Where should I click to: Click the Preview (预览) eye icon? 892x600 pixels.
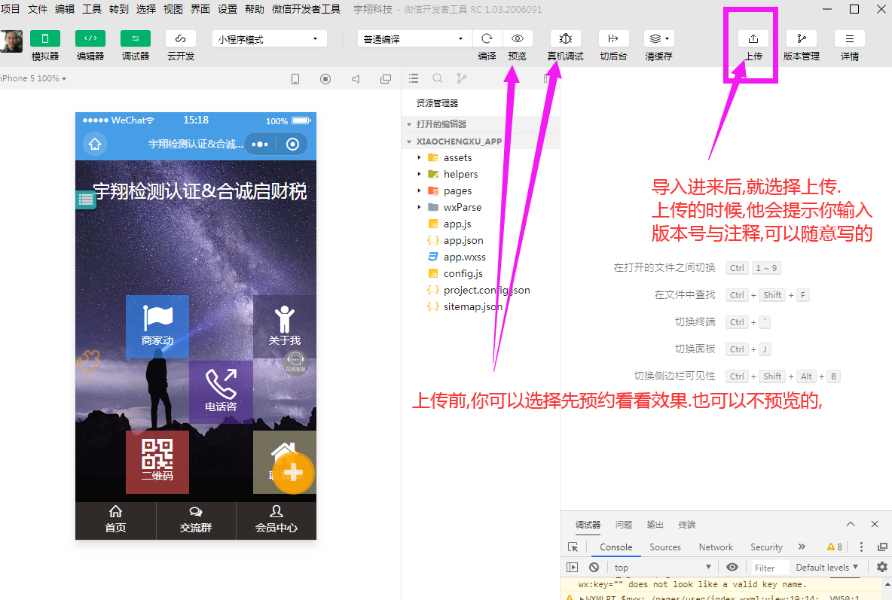pyautogui.click(x=517, y=39)
